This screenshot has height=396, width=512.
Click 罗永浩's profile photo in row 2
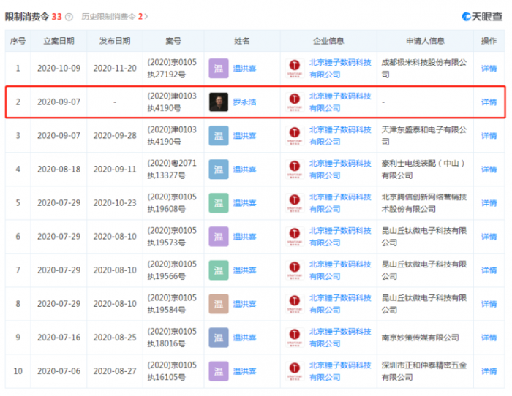click(218, 102)
